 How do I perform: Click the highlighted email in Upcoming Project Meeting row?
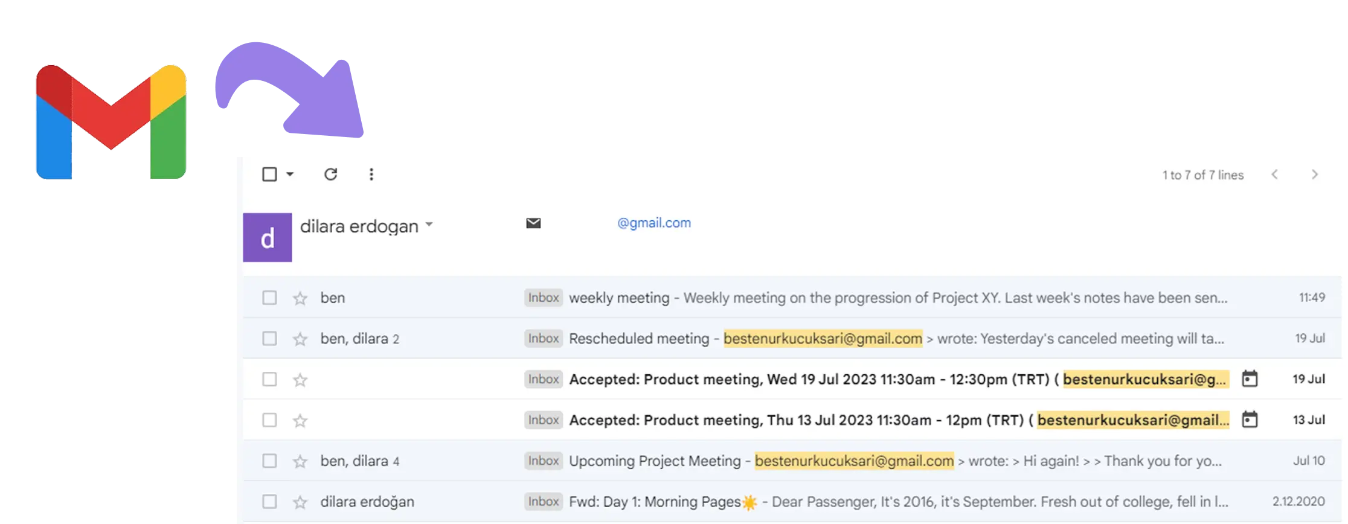click(854, 461)
